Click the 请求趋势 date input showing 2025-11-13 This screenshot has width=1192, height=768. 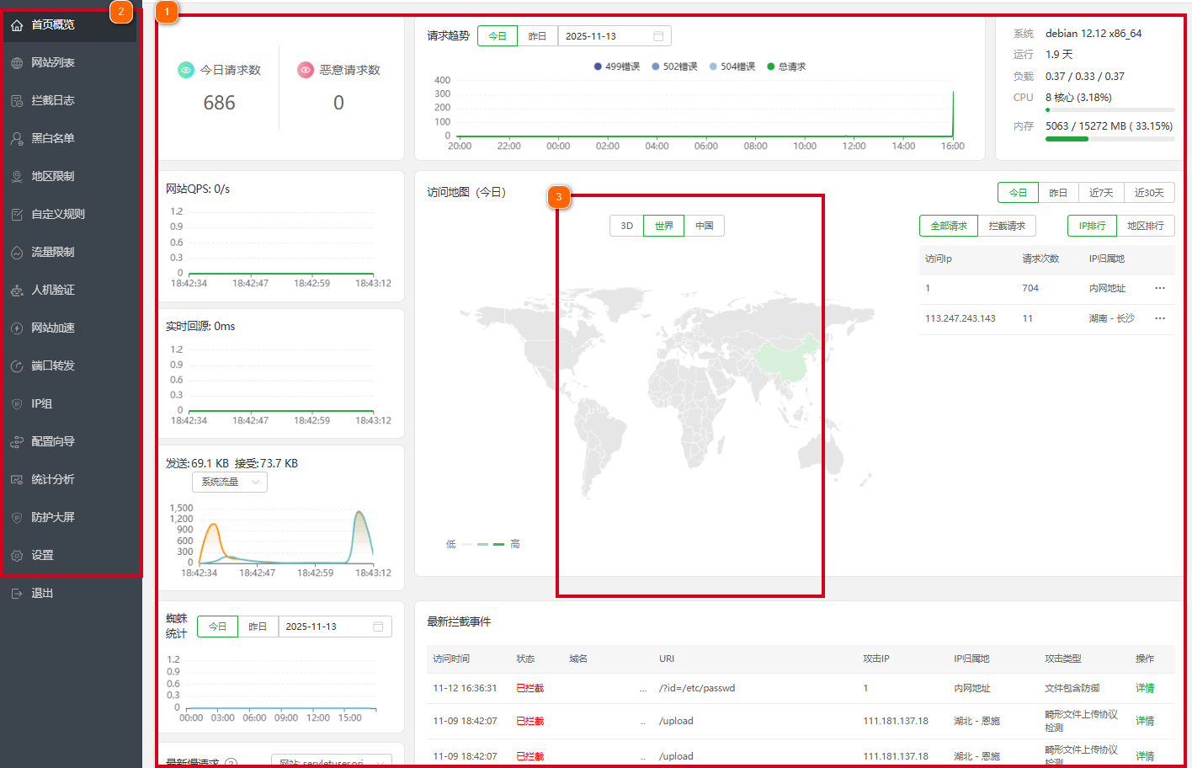(x=606, y=36)
